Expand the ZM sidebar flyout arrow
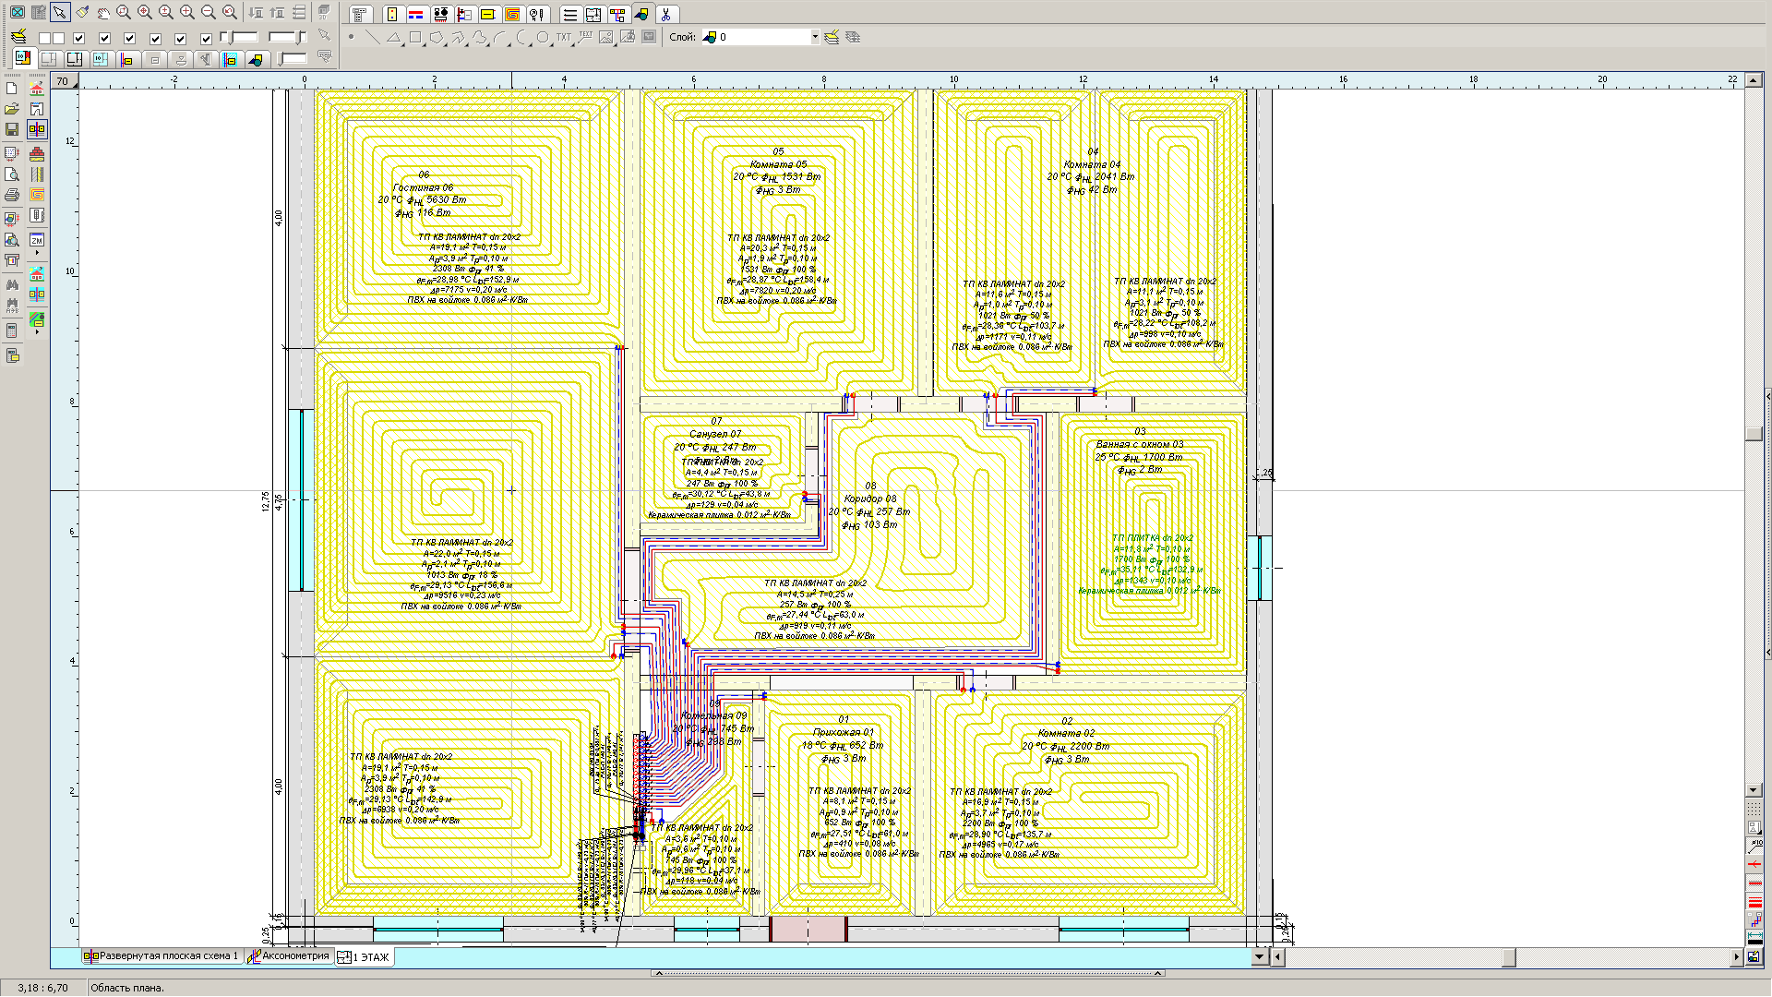 point(37,253)
